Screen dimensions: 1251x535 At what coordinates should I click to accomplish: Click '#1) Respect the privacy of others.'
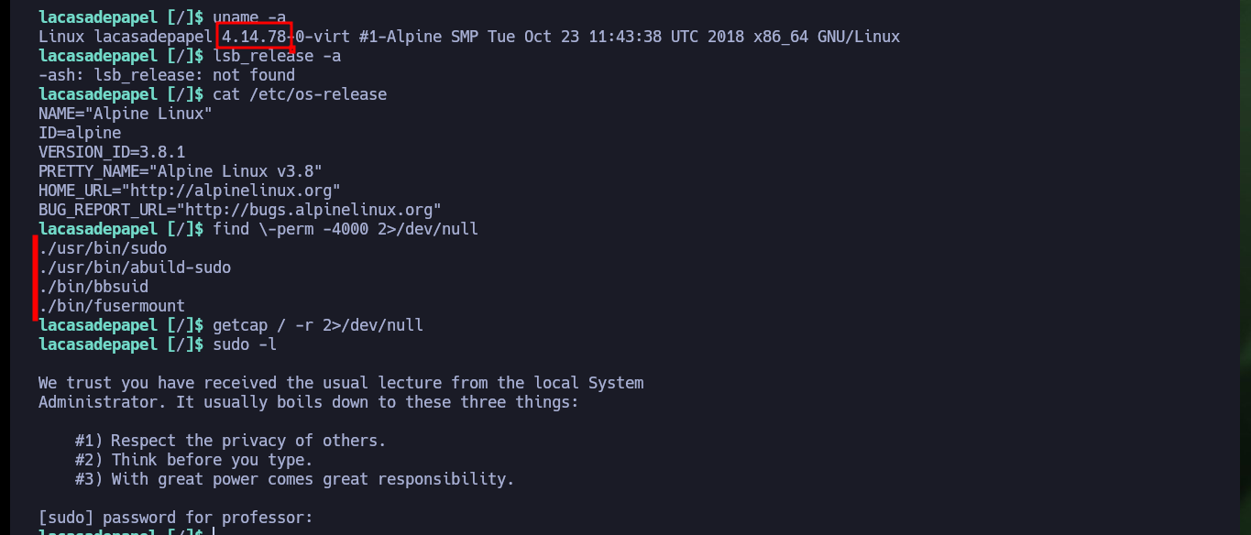click(231, 441)
